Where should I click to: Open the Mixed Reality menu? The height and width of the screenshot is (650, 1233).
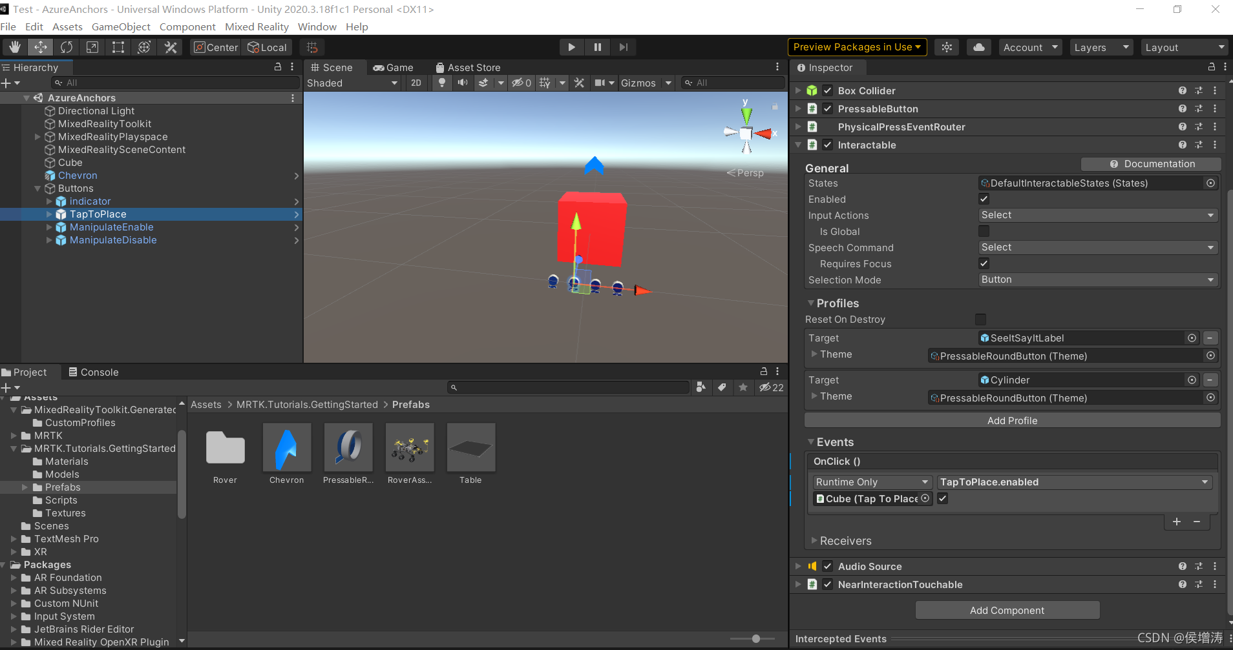pos(257,26)
